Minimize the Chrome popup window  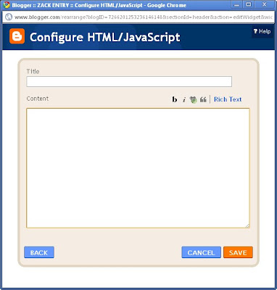point(237,5)
